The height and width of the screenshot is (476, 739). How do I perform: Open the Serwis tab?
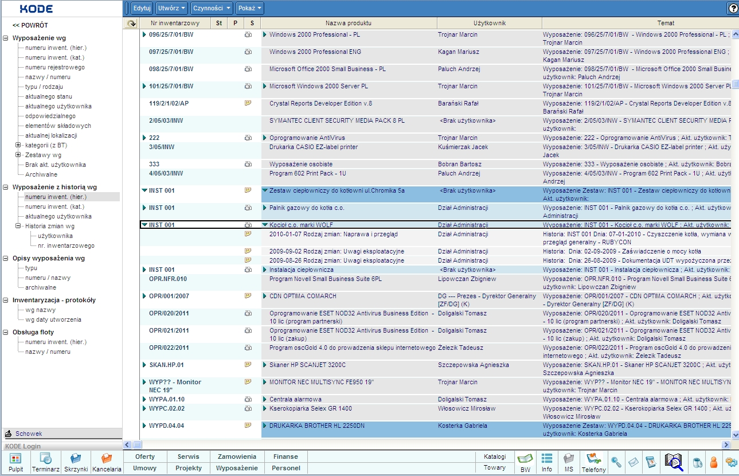[189, 457]
